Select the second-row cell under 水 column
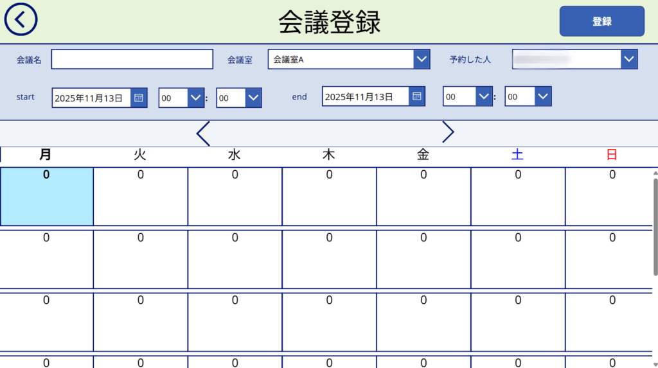 click(x=235, y=259)
